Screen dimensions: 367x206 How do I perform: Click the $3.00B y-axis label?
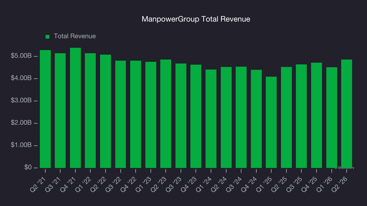pyautogui.click(x=21, y=100)
